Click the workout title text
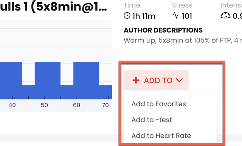Image resolution: width=242 pixels, height=146 pixels. (54, 7)
